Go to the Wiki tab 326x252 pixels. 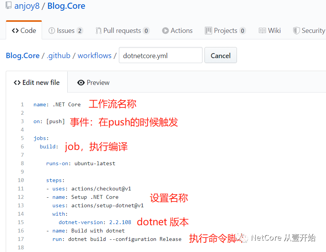tap(270, 31)
